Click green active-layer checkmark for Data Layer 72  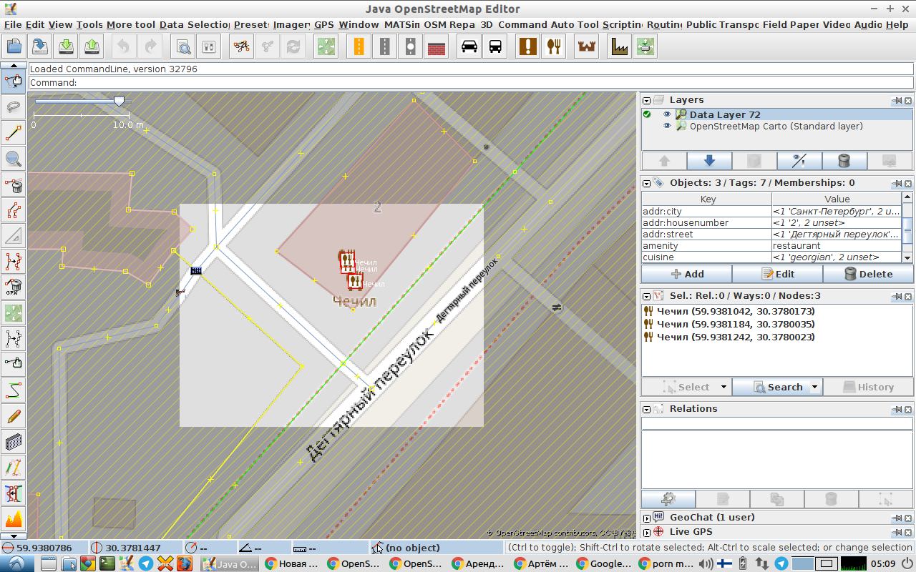[647, 114]
